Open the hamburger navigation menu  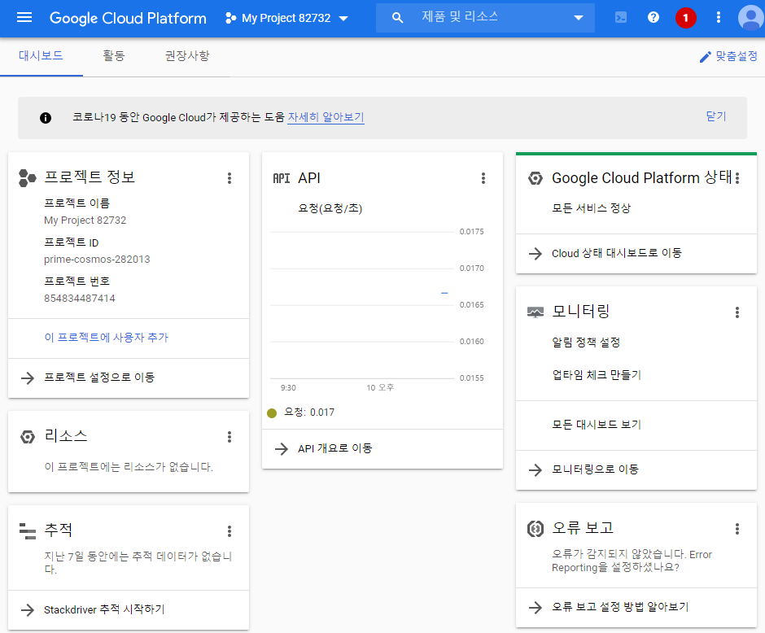click(x=24, y=18)
